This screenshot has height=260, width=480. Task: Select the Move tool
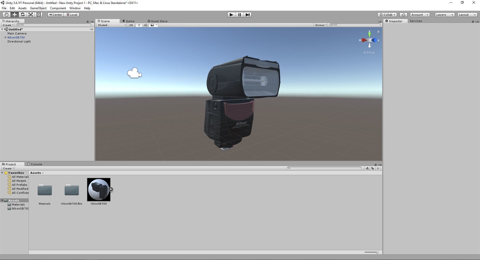pos(14,15)
